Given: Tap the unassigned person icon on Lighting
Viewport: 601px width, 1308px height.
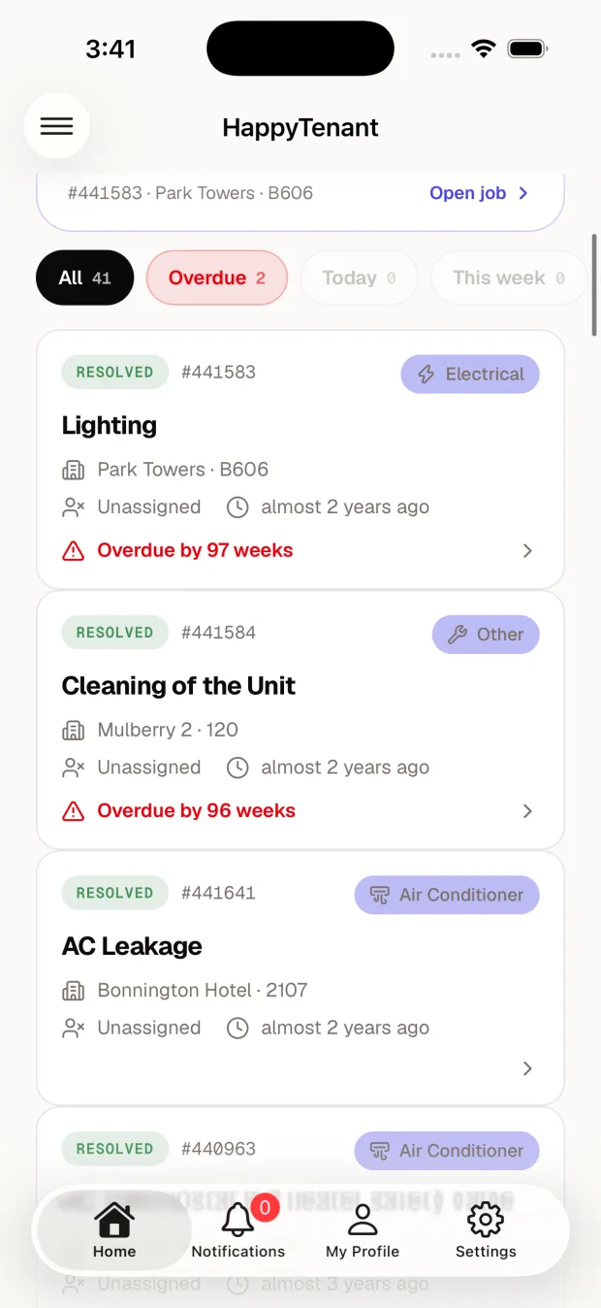Looking at the screenshot, I should [x=73, y=507].
